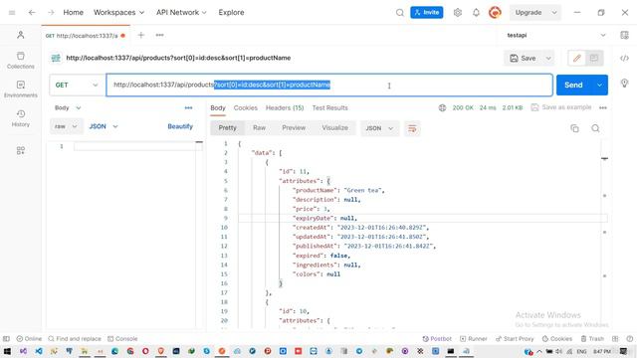Open the Console in status bar
This screenshot has height=358, width=637.
[x=122, y=338]
